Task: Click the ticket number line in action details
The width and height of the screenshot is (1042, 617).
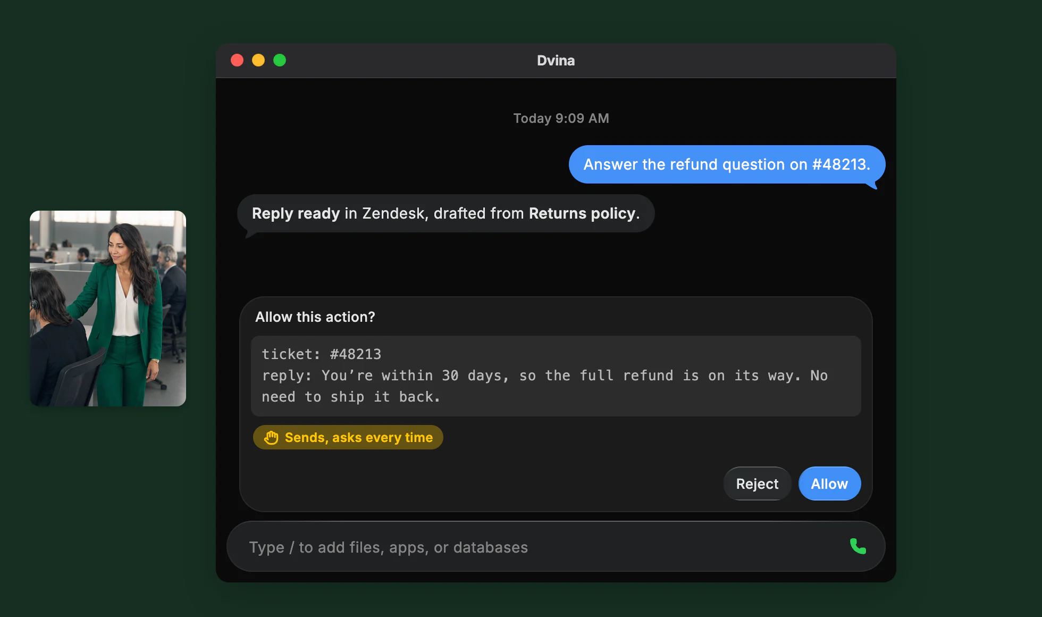Action: click(x=321, y=354)
